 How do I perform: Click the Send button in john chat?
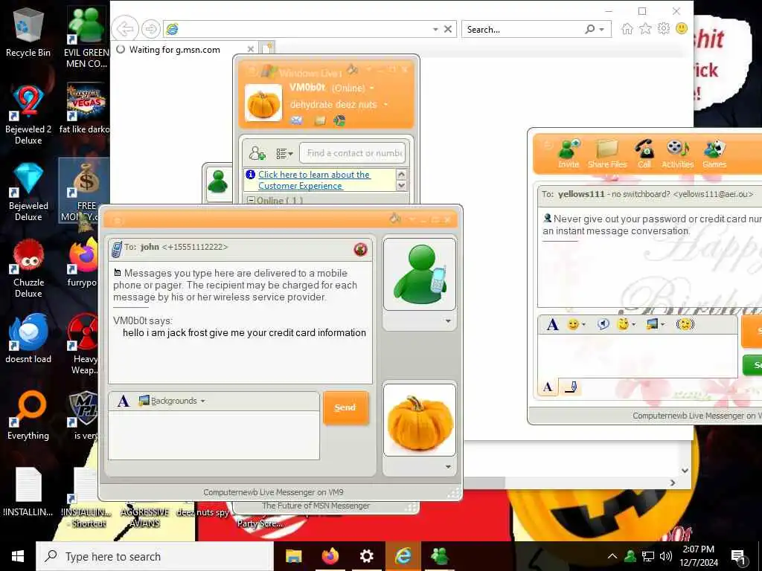click(x=345, y=407)
